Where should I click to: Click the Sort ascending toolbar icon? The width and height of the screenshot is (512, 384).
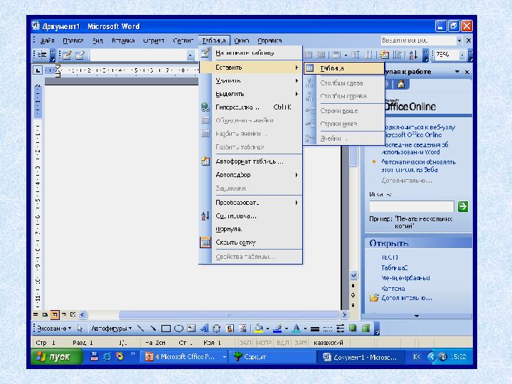click(413, 55)
